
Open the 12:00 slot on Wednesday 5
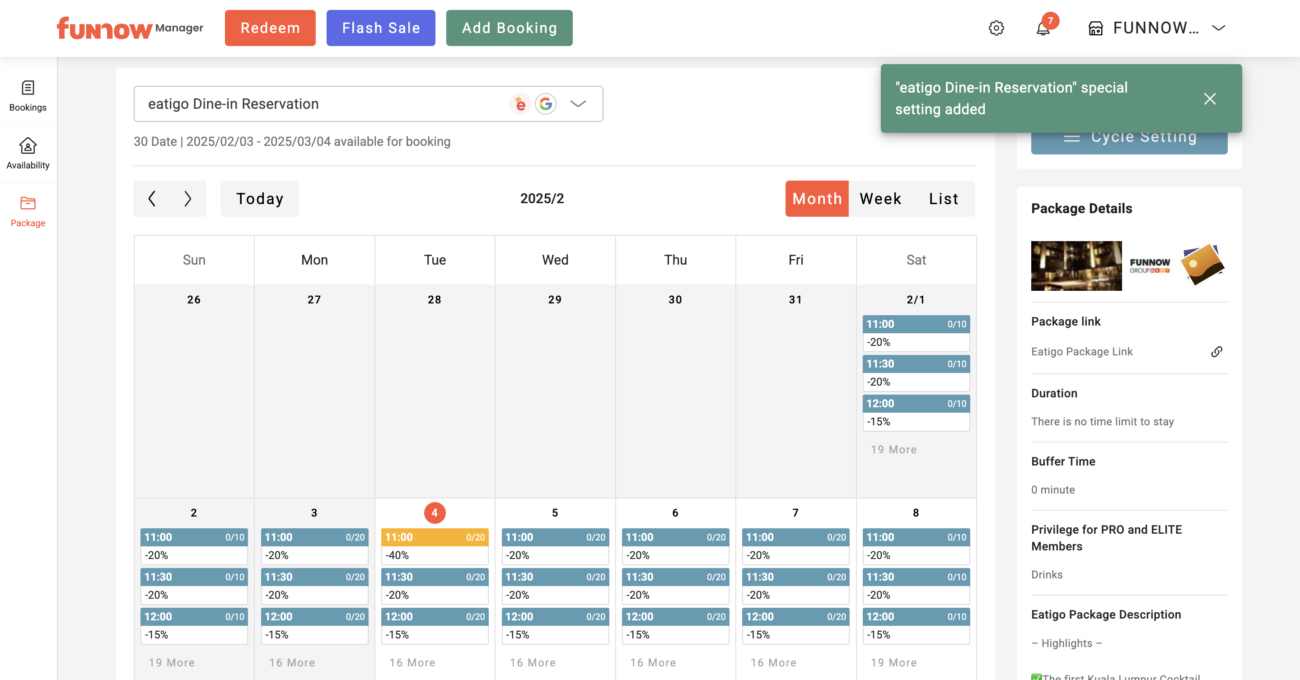[x=555, y=625]
